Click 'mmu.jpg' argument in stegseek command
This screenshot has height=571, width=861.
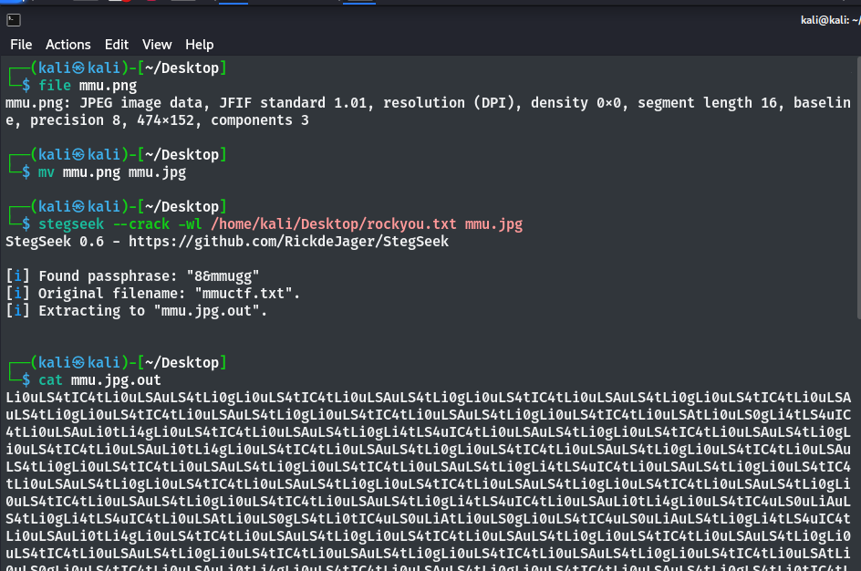[493, 224]
